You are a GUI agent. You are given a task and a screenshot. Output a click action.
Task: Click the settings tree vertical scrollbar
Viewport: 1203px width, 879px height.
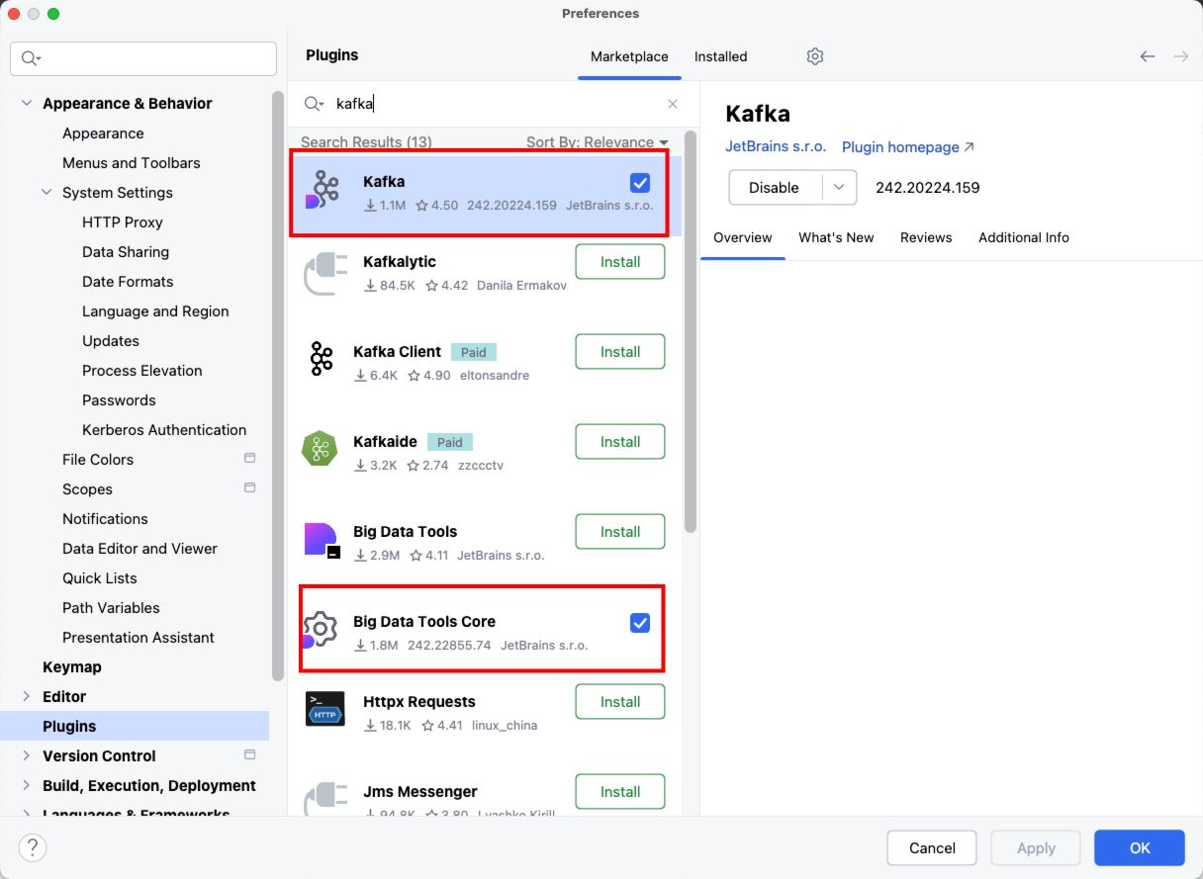278,386
